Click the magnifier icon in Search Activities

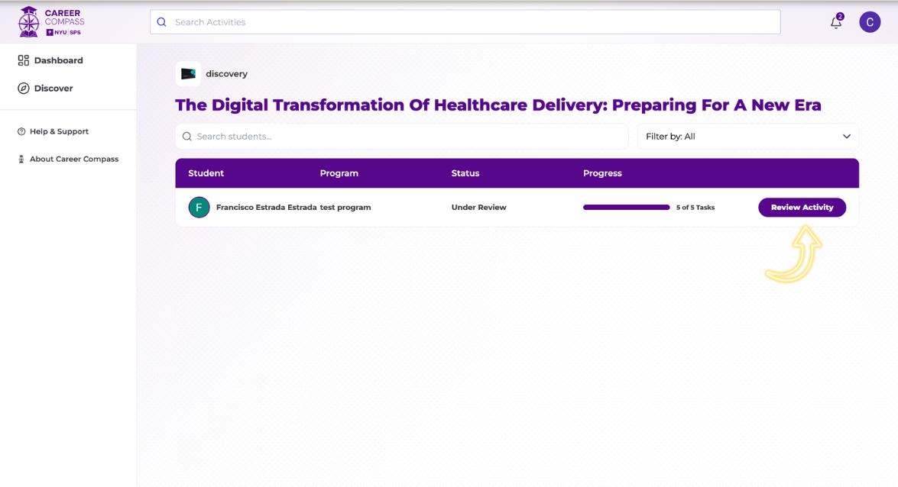(x=161, y=22)
